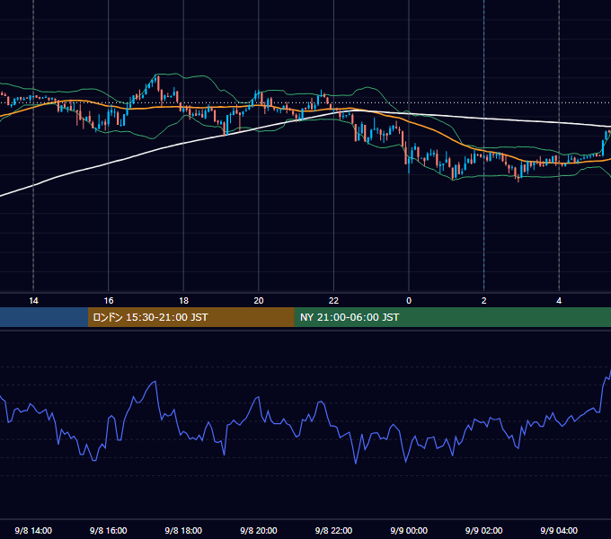Screen dimensions: 611x539
Task: Click the '0' hour label on the time axis
Action: (x=409, y=301)
